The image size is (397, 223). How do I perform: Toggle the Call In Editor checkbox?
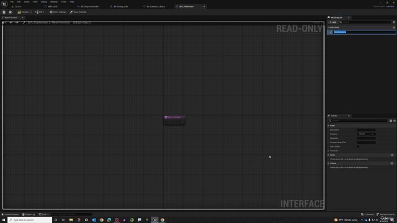[358, 147]
